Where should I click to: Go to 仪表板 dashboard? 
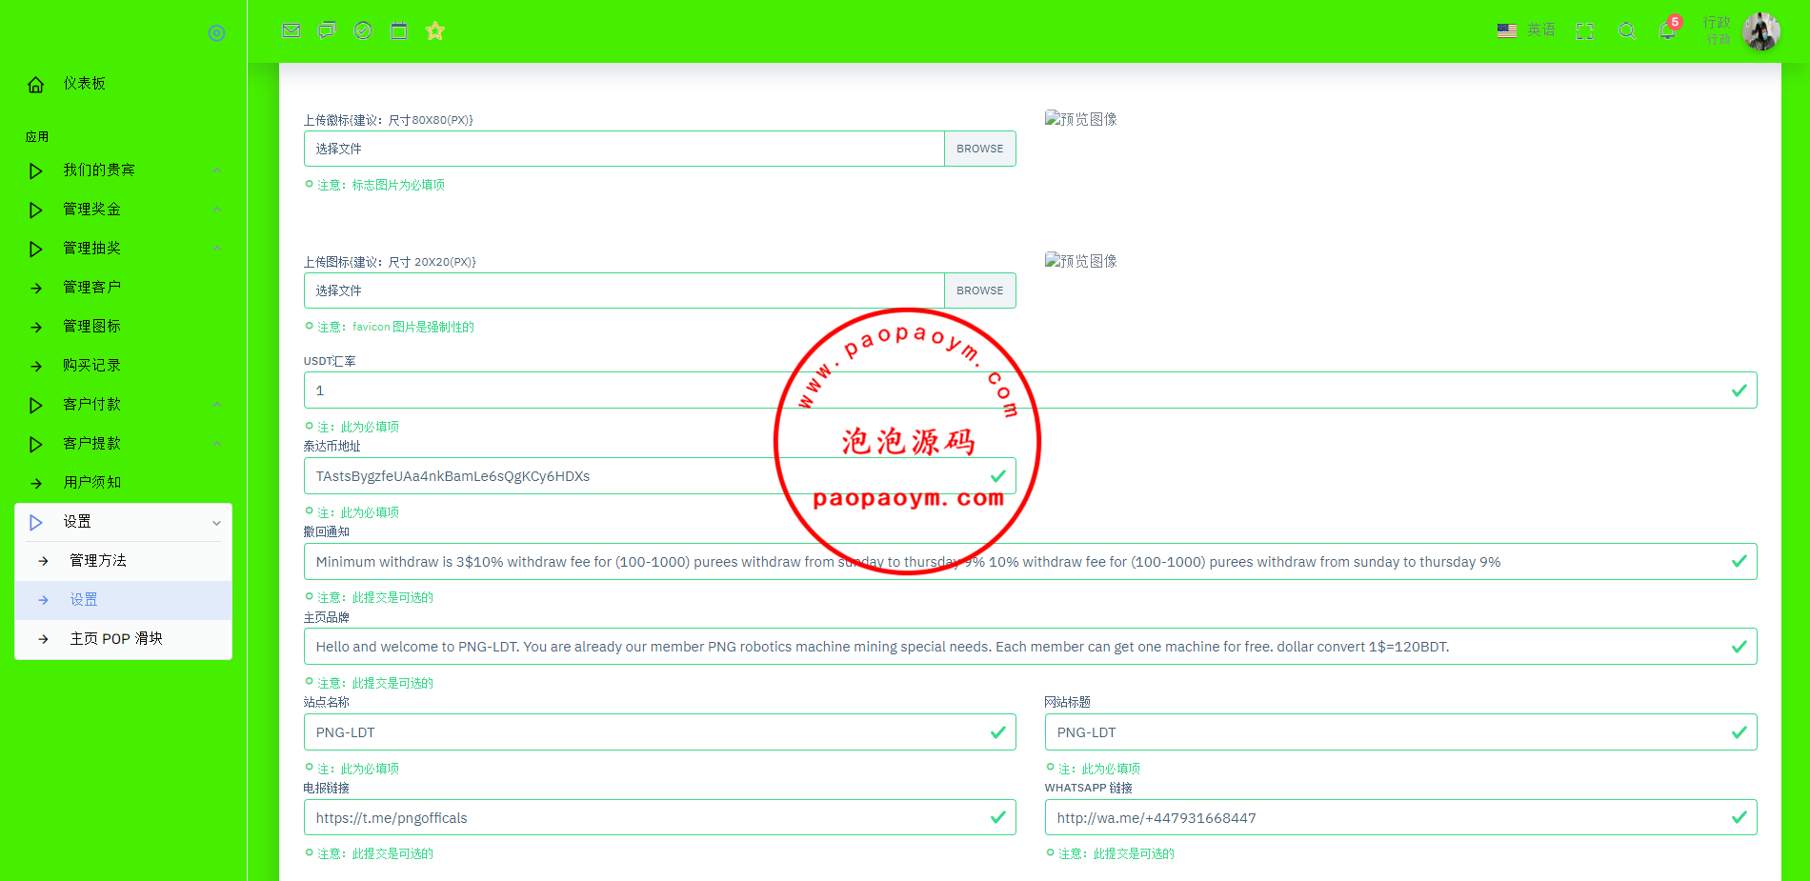(x=84, y=84)
